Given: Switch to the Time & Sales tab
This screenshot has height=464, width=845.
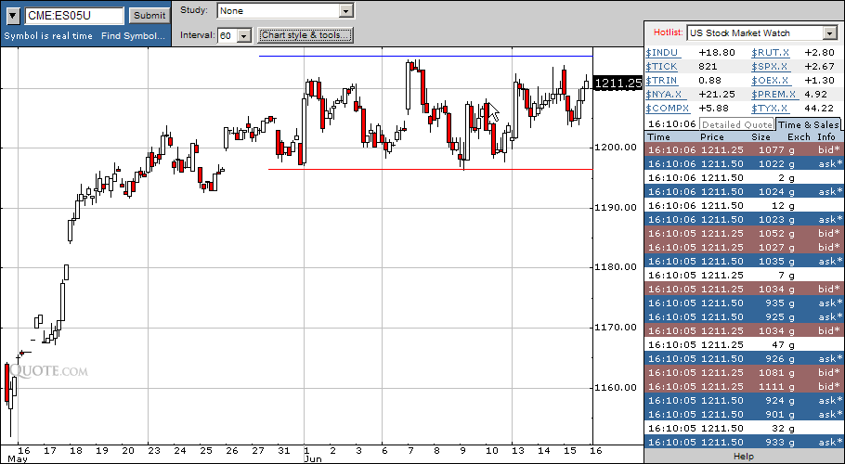Looking at the screenshot, I should (x=808, y=124).
